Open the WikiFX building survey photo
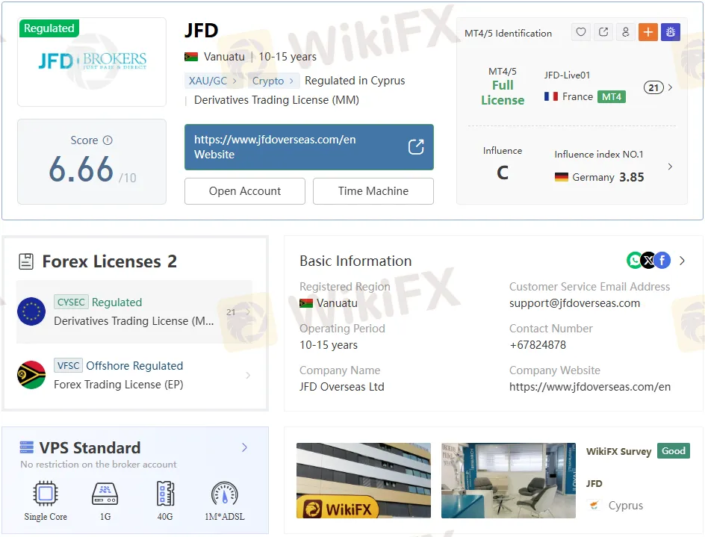705x537 pixels. point(363,480)
